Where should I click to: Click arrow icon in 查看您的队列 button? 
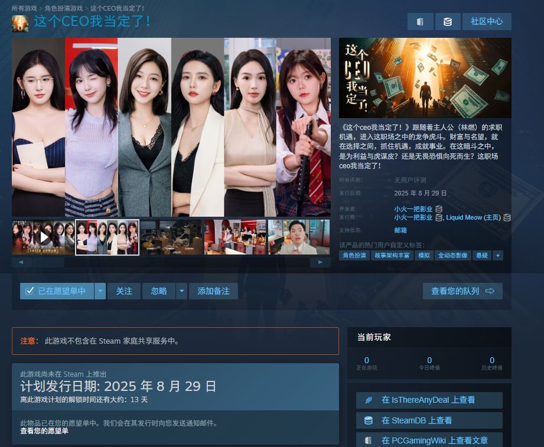pyautogui.click(x=490, y=291)
